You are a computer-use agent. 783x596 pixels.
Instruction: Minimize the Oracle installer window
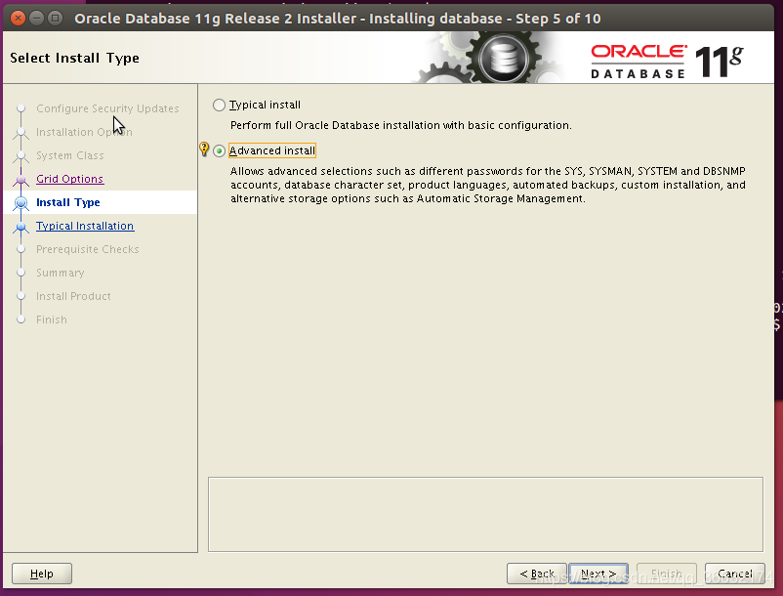36,19
